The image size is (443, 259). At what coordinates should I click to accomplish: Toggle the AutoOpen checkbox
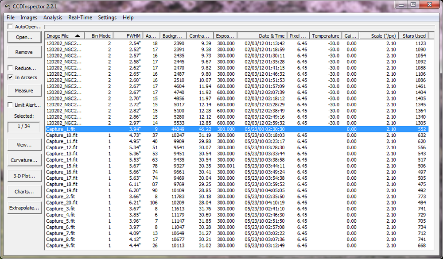pyautogui.click(x=11, y=26)
